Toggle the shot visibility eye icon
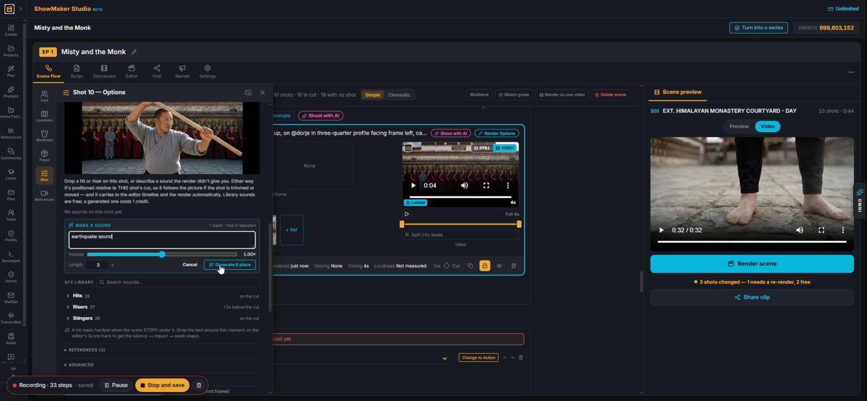This screenshot has width=867, height=401. click(x=499, y=266)
